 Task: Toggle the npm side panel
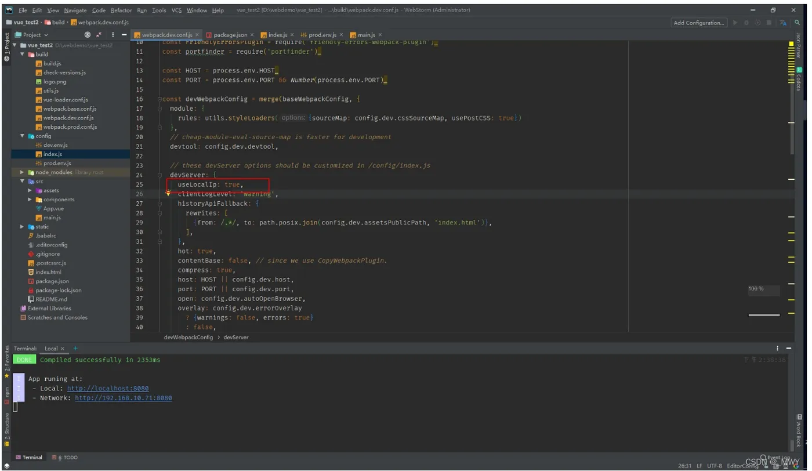click(x=6, y=396)
